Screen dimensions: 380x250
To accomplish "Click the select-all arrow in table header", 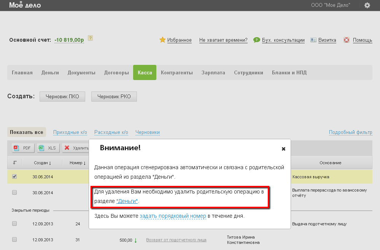I will (x=15, y=163).
